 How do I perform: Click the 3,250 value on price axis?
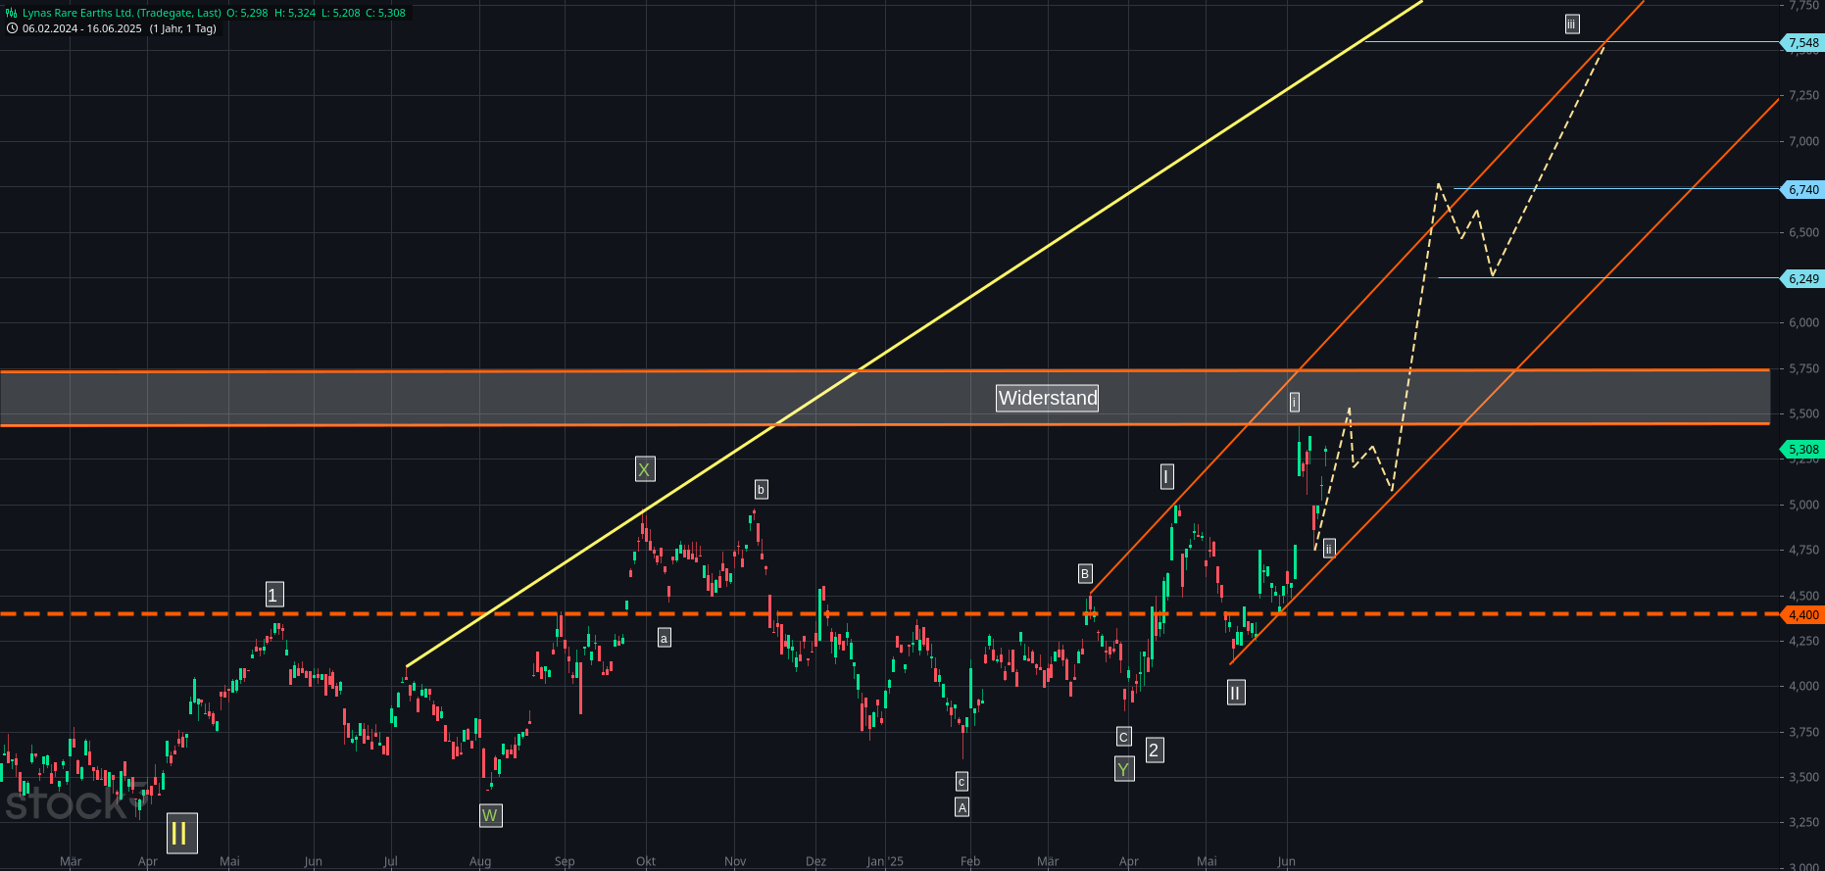(1804, 822)
